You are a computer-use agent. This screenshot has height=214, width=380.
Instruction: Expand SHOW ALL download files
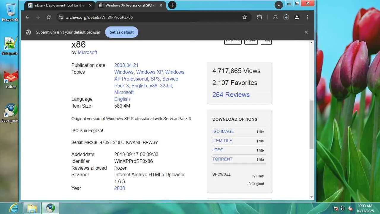click(x=221, y=174)
